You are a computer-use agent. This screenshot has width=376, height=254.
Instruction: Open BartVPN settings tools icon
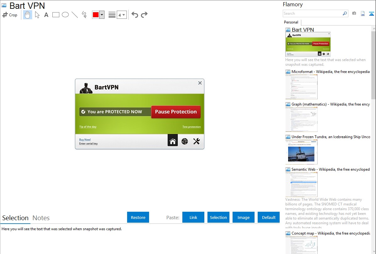tap(196, 142)
